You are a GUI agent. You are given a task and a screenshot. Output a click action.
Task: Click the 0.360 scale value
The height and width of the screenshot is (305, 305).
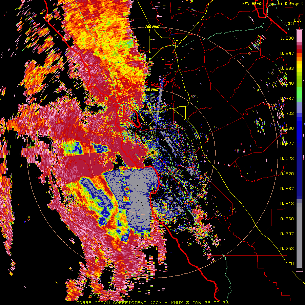[x=287, y=219]
